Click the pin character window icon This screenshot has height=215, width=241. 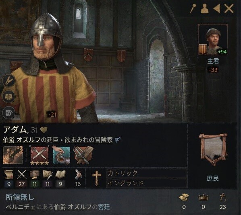[x=193, y=8]
